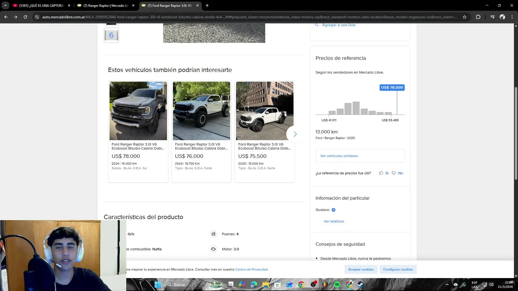
Task: Show next recommended vehicles with carousel arrow
Action: click(295, 134)
